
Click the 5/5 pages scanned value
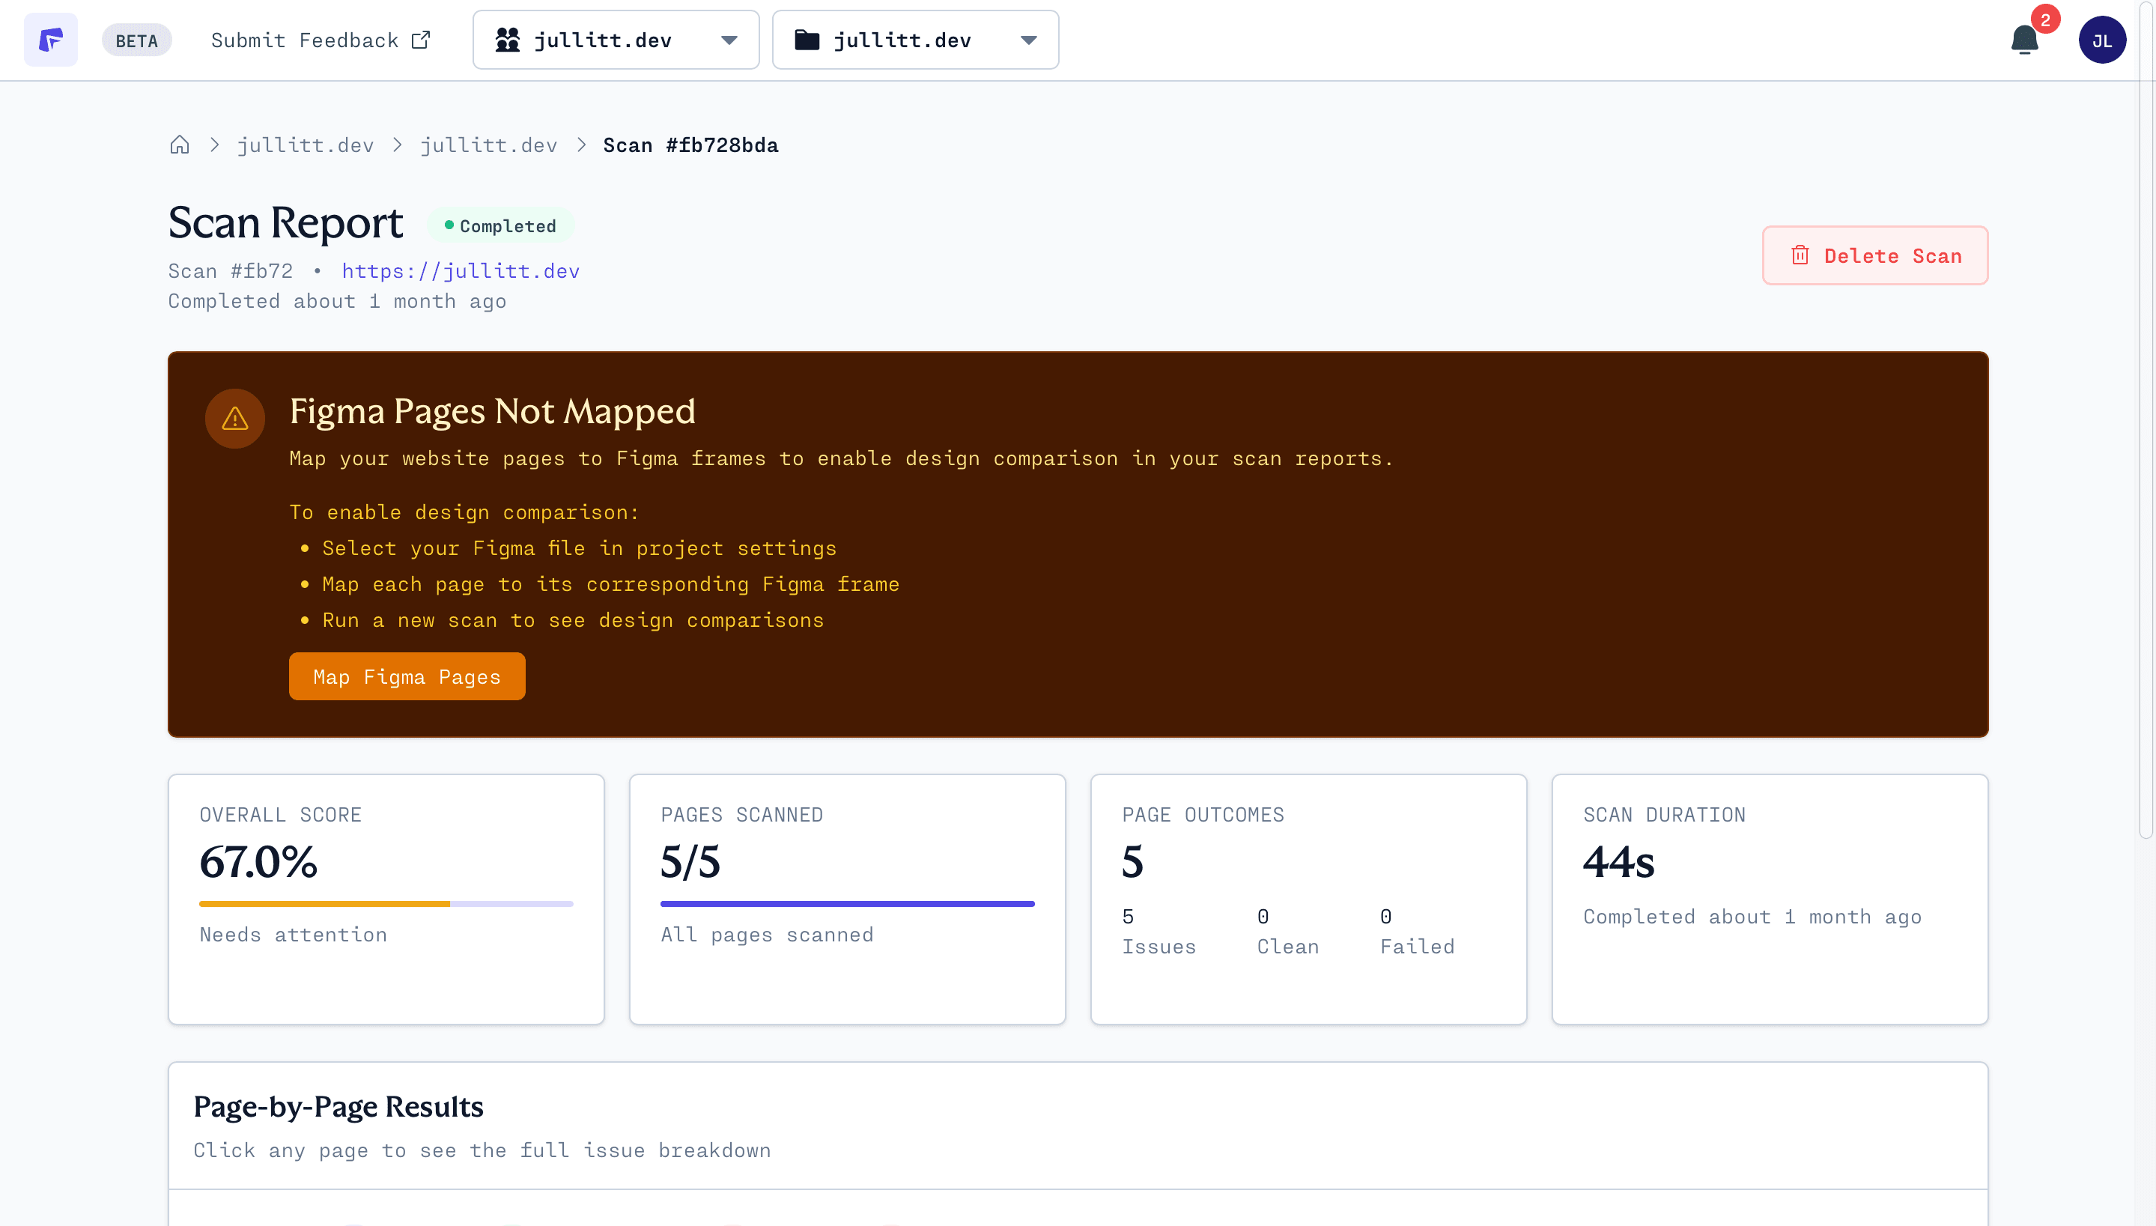690,861
